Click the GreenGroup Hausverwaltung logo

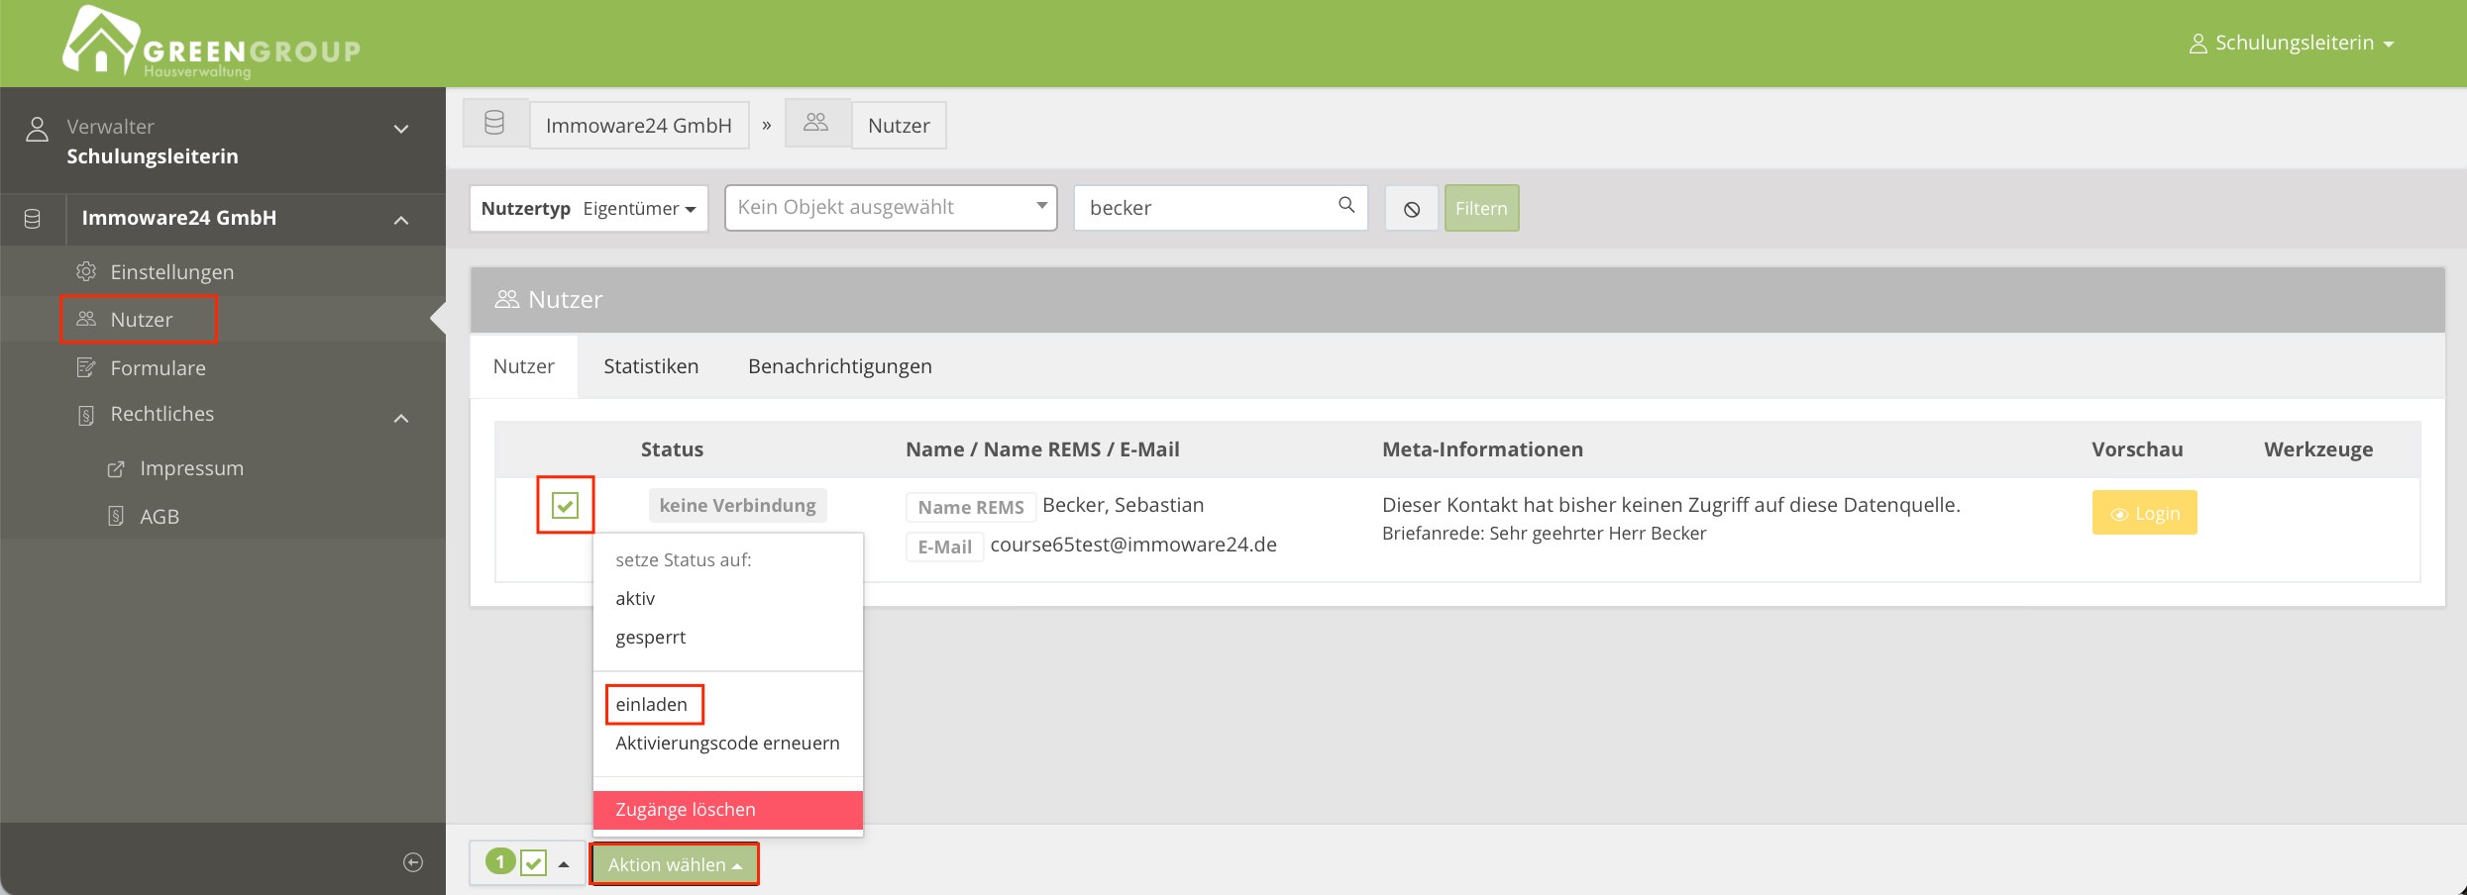coord(212,44)
